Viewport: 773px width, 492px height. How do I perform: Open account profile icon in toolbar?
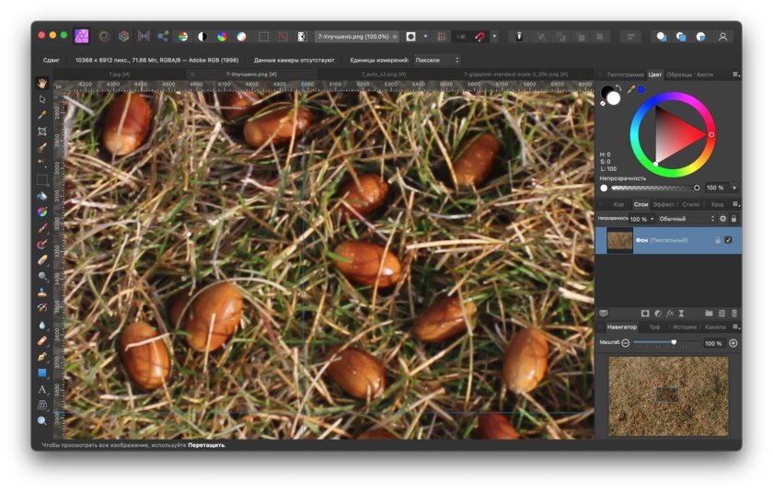point(722,37)
